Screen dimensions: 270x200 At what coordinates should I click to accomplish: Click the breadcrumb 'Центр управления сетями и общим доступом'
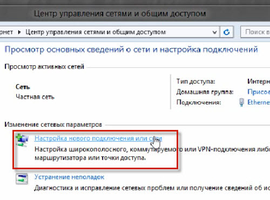(96, 32)
